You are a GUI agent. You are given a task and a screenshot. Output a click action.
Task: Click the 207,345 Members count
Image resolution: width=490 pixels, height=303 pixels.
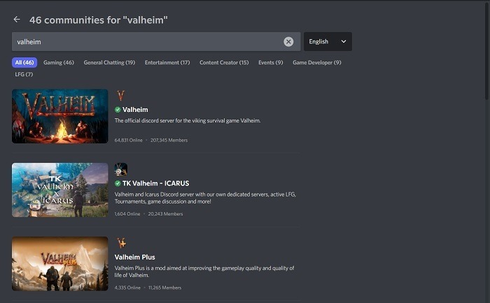coord(169,140)
